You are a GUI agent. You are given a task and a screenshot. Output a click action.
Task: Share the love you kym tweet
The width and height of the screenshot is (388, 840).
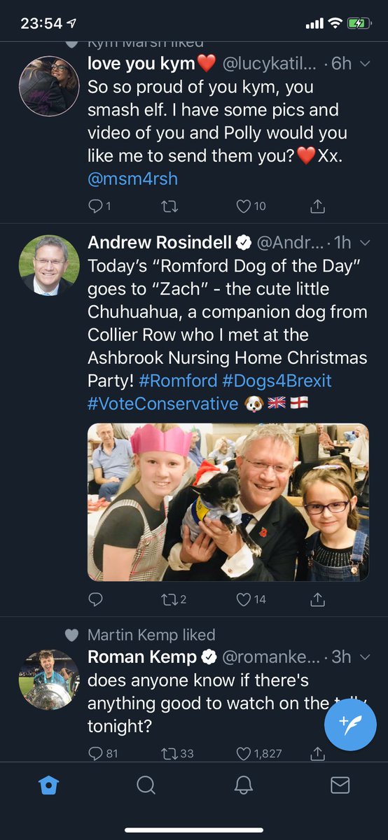point(318,206)
